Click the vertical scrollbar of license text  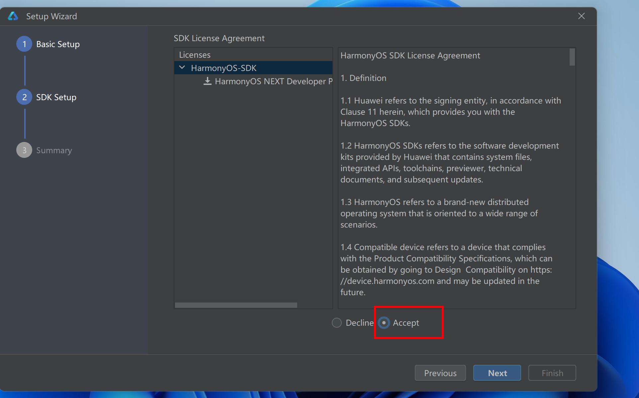click(x=572, y=57)
